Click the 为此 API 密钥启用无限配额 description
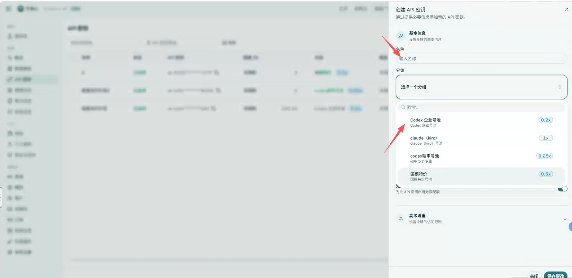This screenshot has height=278, width=572. [x=418, y=192]
